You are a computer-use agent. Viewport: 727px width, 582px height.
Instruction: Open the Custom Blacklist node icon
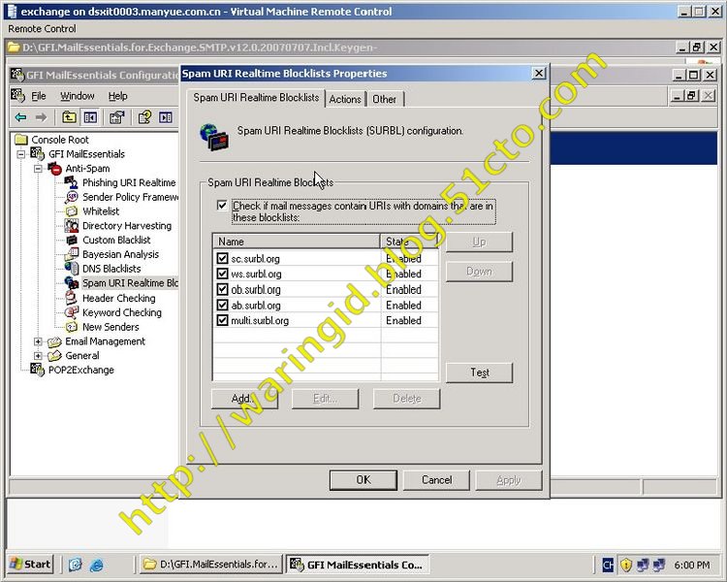point(72,240)
